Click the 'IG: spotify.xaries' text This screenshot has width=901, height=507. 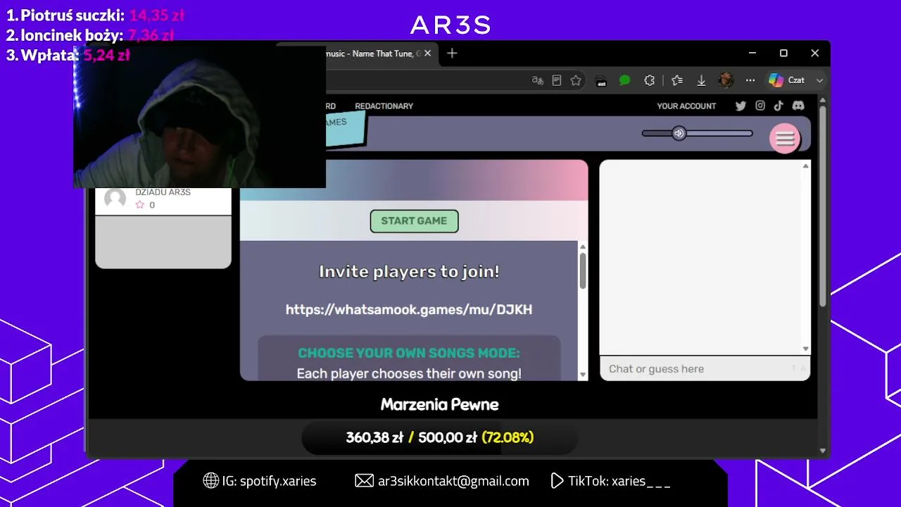pos(269,481)
